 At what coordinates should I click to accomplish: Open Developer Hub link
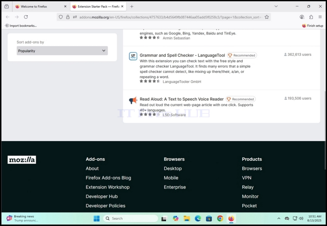pos(102,197)
